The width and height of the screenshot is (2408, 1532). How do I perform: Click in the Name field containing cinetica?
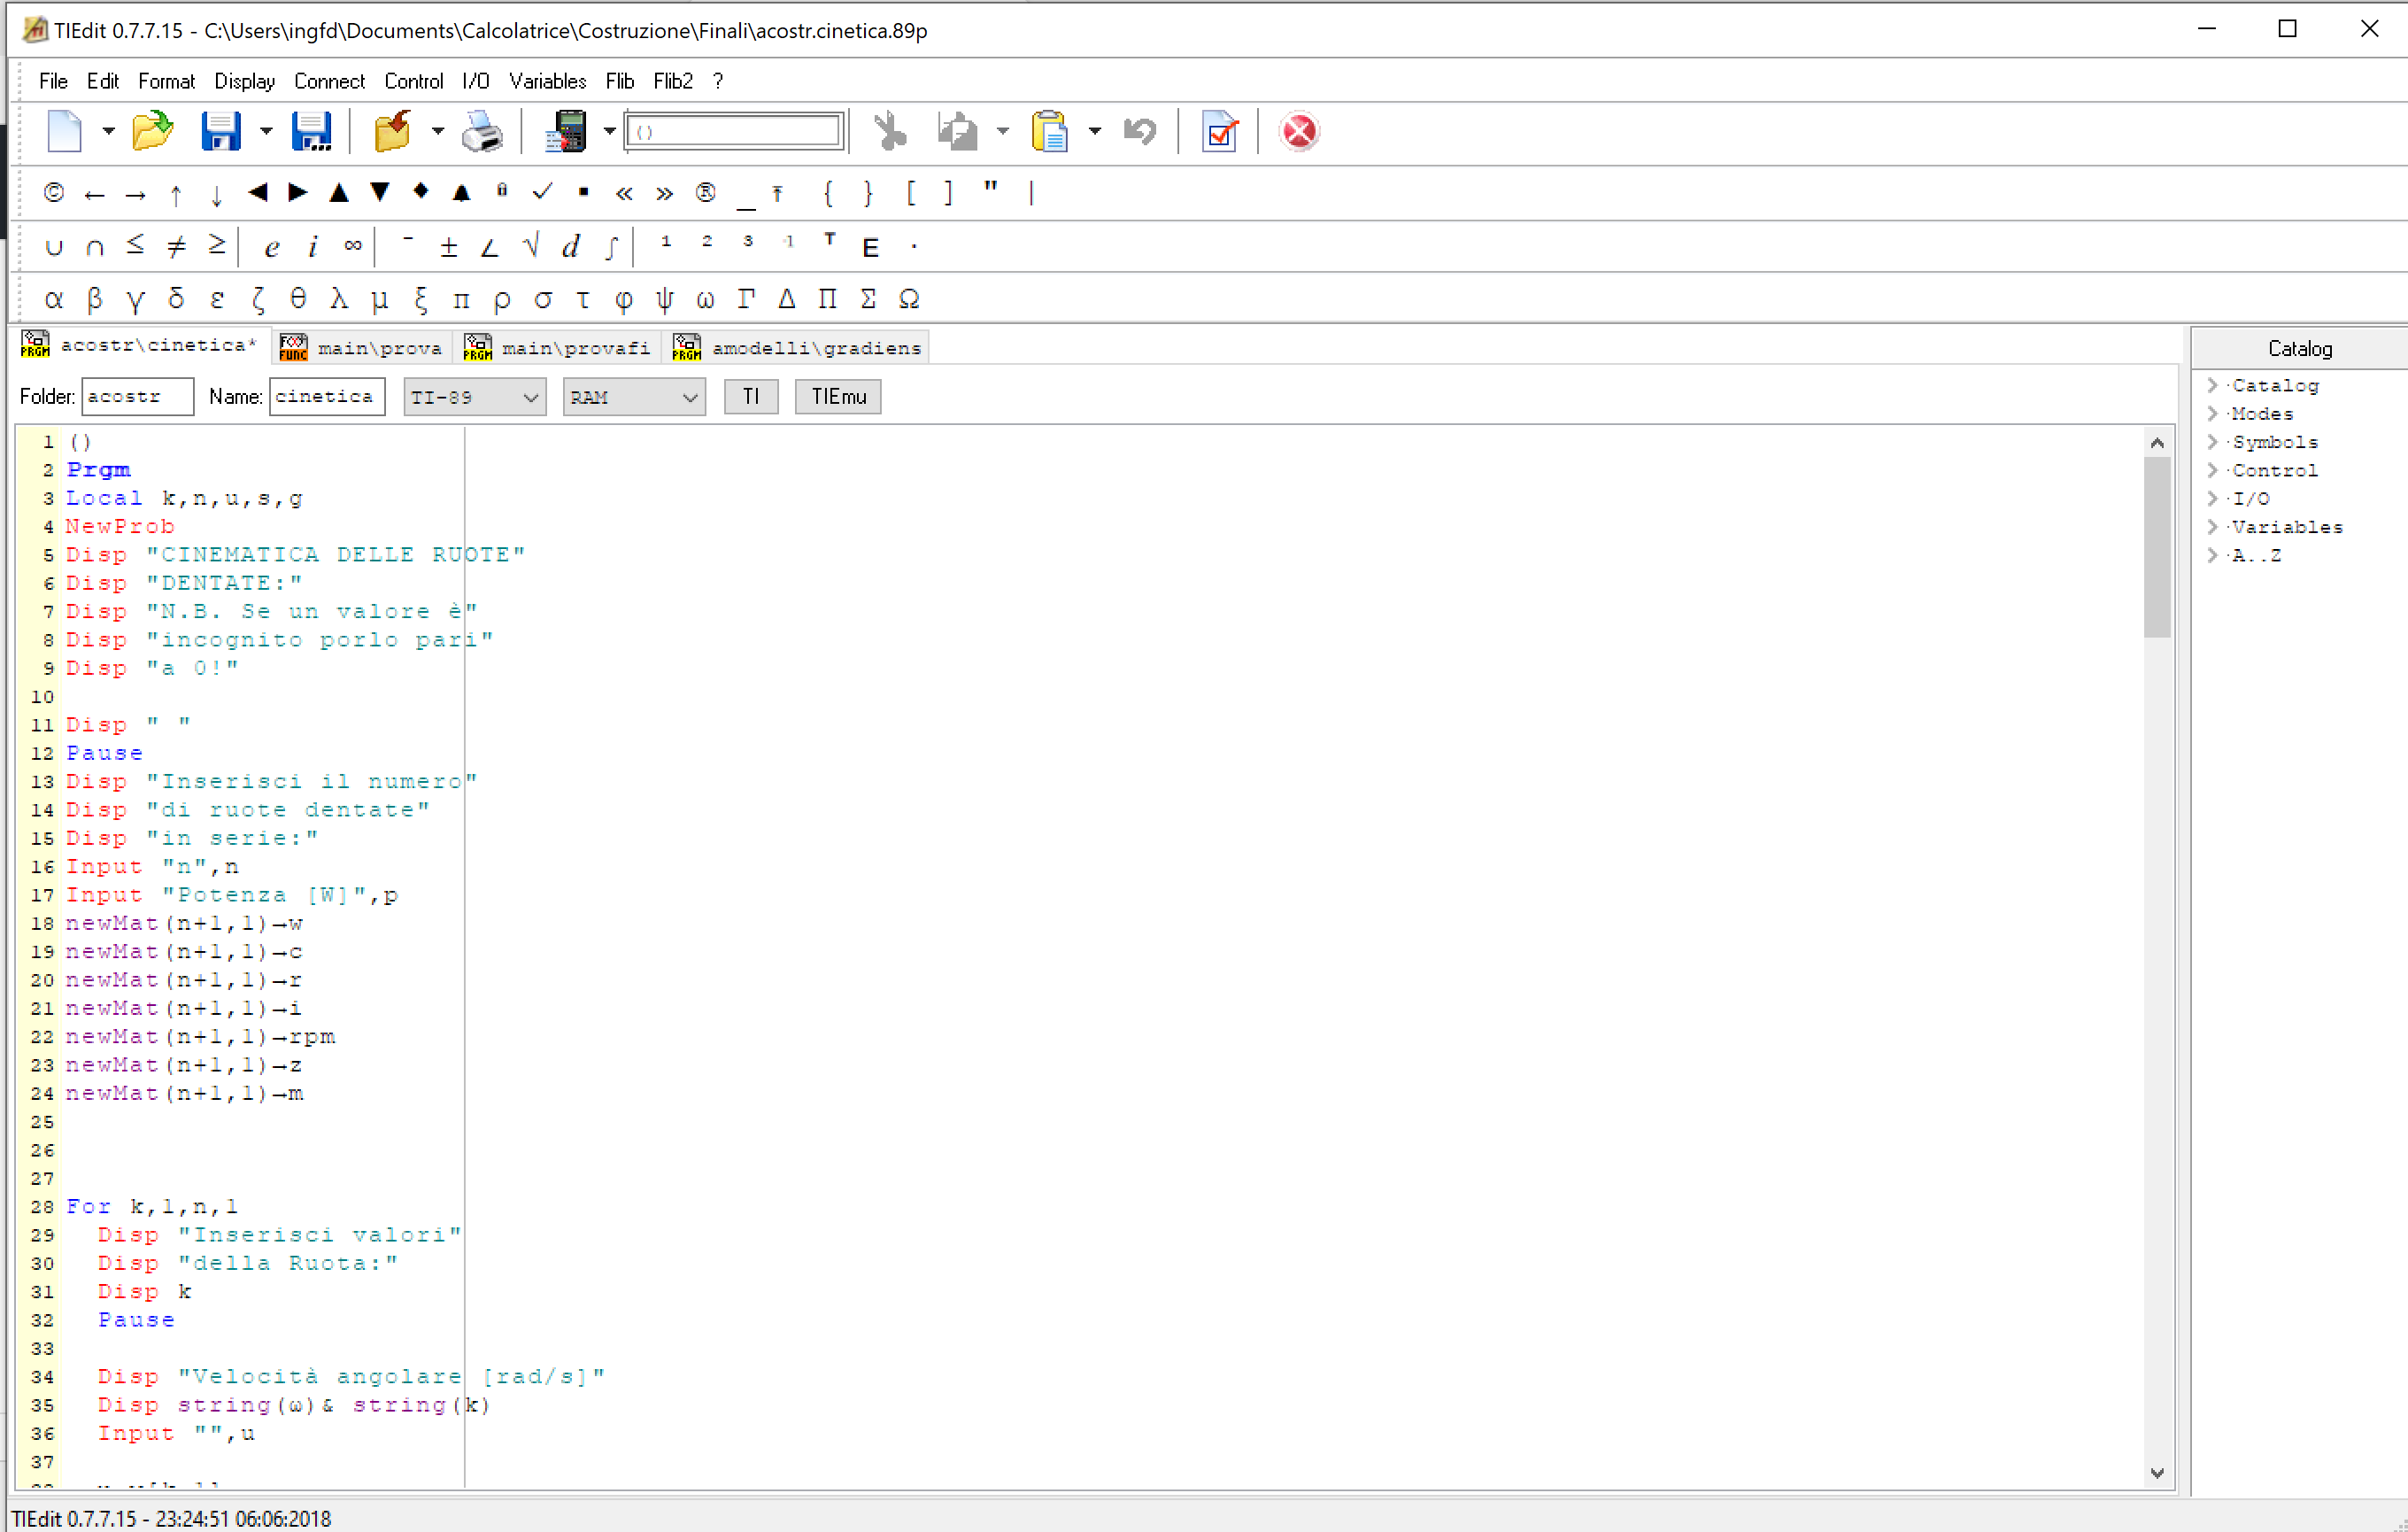coord(326,397)
